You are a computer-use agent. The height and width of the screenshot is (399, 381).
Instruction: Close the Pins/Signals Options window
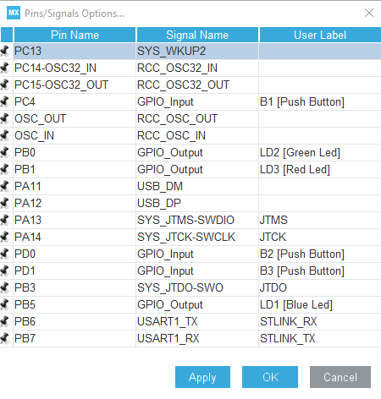[369, 13]
